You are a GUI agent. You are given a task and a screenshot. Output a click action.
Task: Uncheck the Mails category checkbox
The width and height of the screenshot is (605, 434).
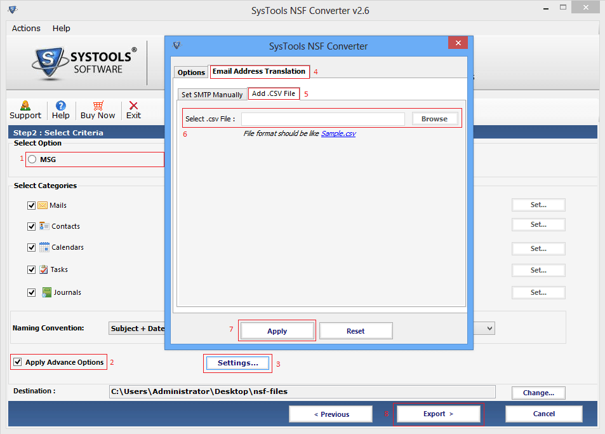click(x=31, y=205)
